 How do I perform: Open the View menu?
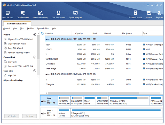point(15,28)
